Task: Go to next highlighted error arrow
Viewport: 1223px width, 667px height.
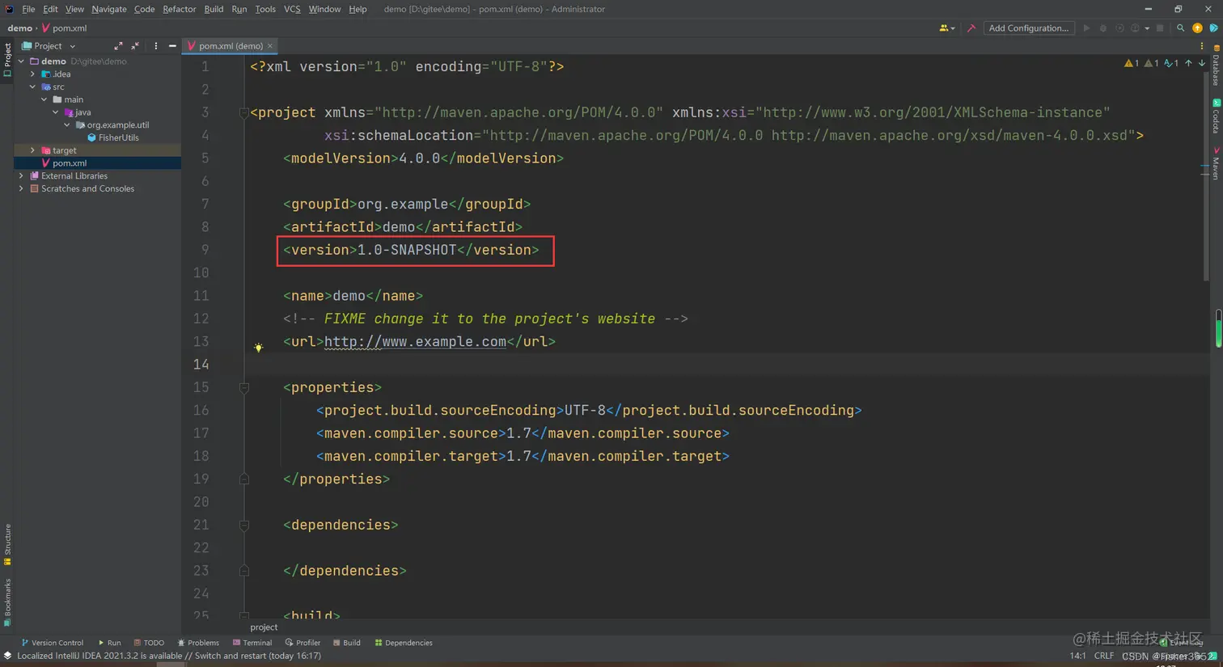Action: pos(1201,63)
